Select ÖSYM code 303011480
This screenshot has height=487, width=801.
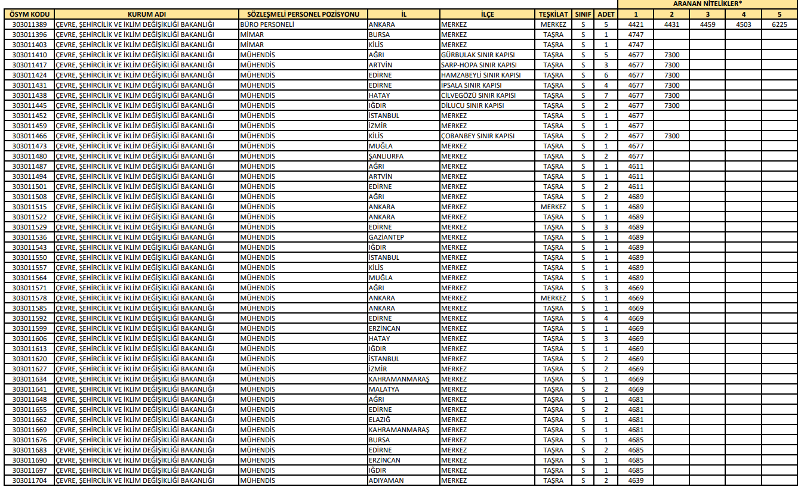29,156
